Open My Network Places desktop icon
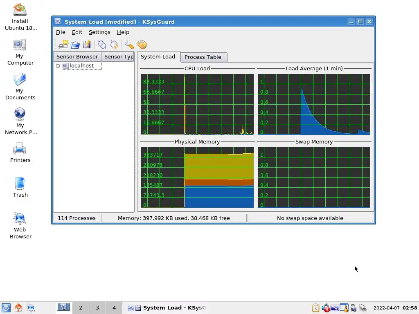This screenshot has height=314, width=419. tap(20, 121)
